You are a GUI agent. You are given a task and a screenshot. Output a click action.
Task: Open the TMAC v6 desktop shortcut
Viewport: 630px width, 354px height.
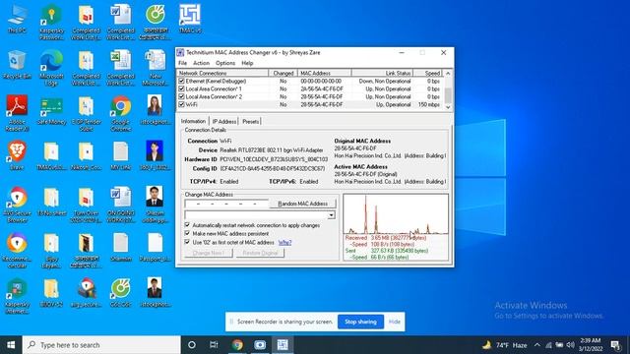pos(190,18)
